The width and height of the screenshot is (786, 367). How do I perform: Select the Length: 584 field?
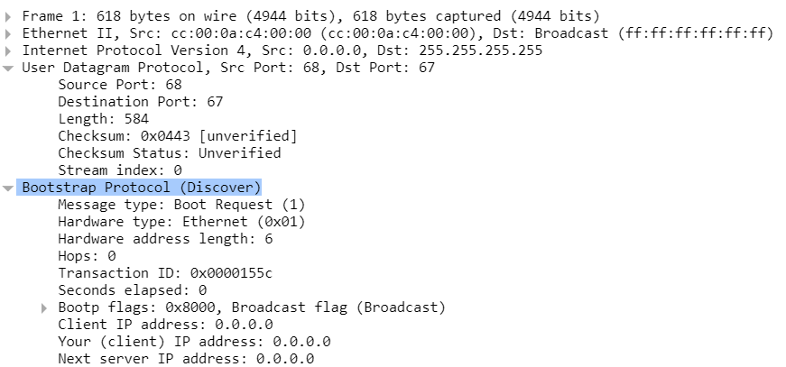103,119
